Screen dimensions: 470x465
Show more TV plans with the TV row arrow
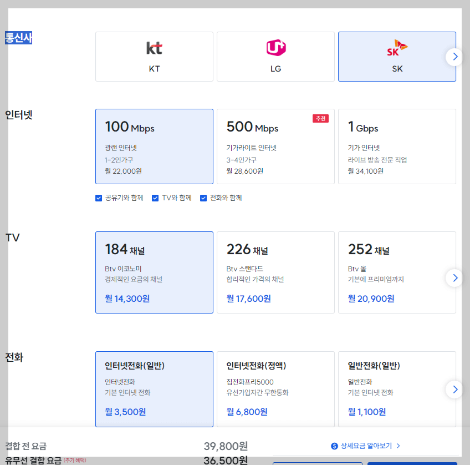pyautogui.click(x=454, y=278)
